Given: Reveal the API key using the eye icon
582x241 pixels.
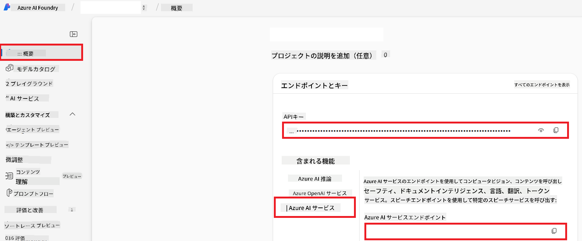Looking at the screenshot, I should [541, 130].
